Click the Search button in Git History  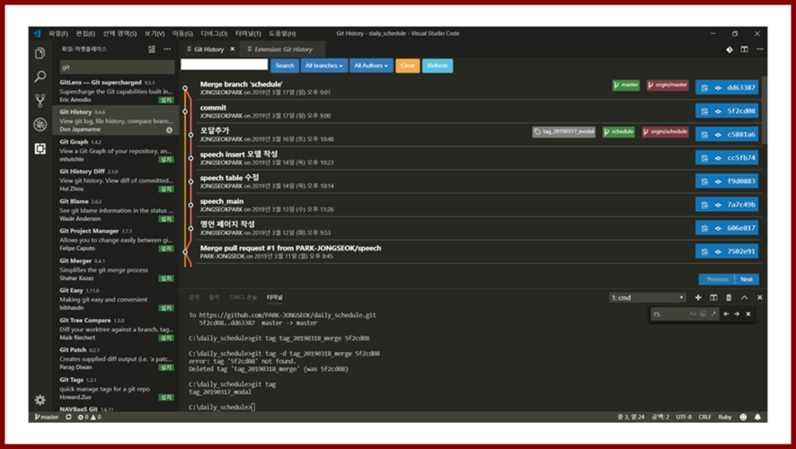284,66
